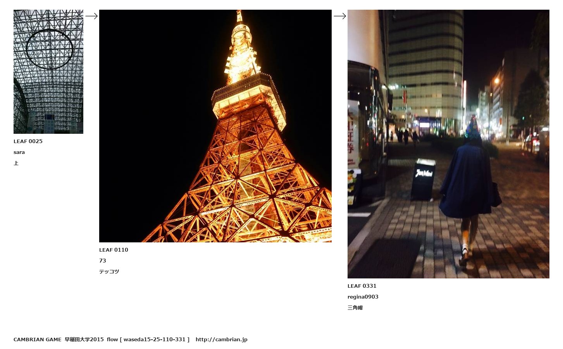This screenshot has height=349, width=563.
Task: Open the illuminated Tokyo Tower photo
Action: (x=215, y=126)
